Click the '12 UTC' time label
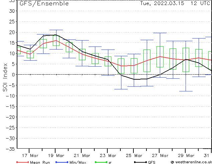 200,3
